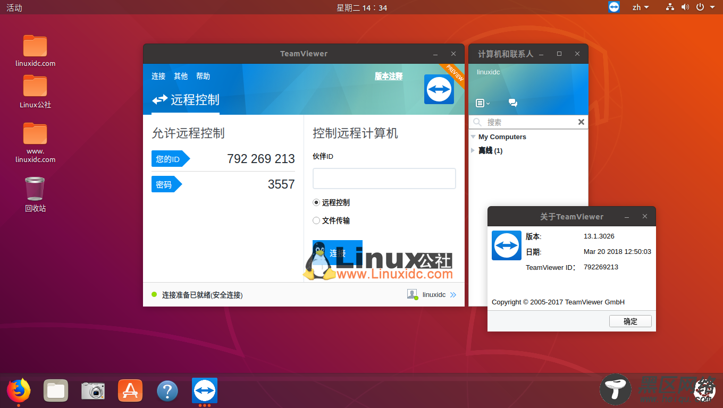Click the ID number 792 269 213
This screenshot has height=408, width=723.
[261, 159]
